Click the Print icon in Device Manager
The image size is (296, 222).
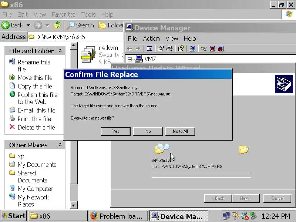click(169, 49)
